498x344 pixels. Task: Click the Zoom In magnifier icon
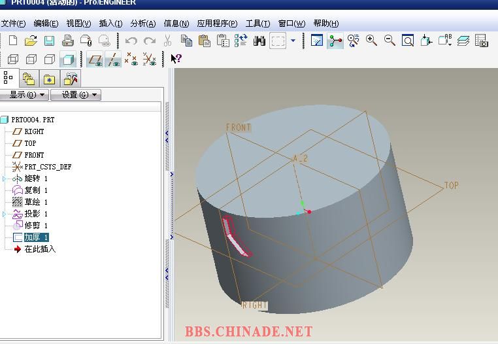372,41
